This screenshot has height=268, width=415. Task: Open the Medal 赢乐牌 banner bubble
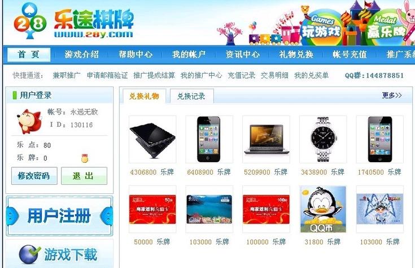(x=387, y=28)
